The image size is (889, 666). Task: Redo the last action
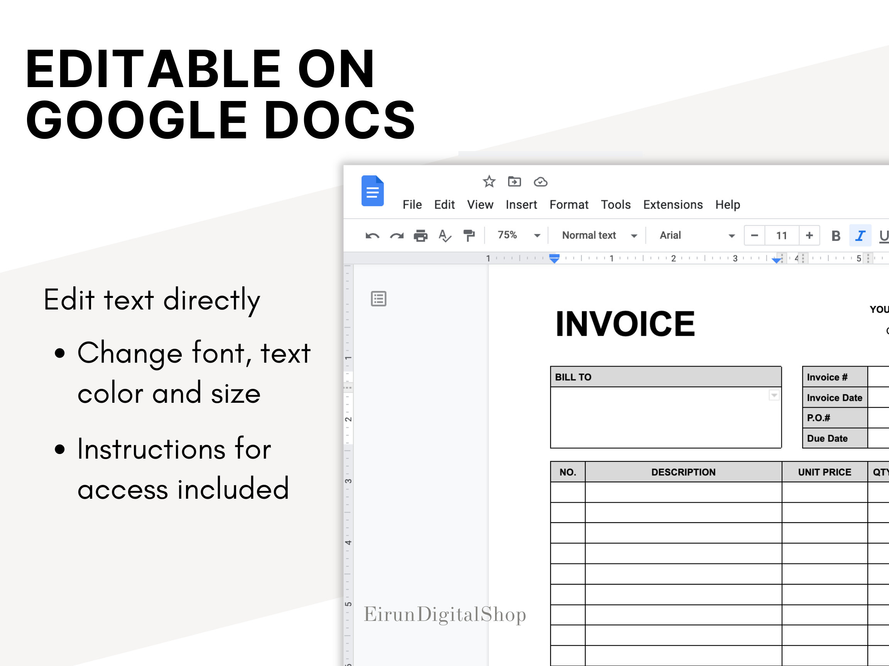pyautogui.click(x=396, y=235)
